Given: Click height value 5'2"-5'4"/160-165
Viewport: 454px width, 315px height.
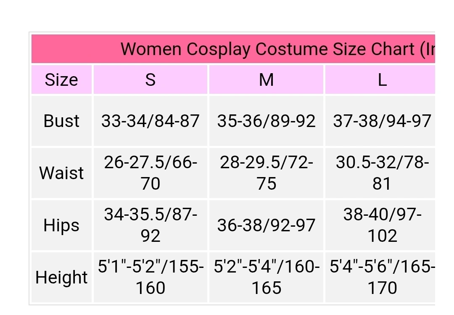Looking at the screenshot, I should (x=266, y=277).
